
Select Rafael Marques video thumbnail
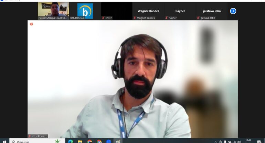tap(53, 10)
